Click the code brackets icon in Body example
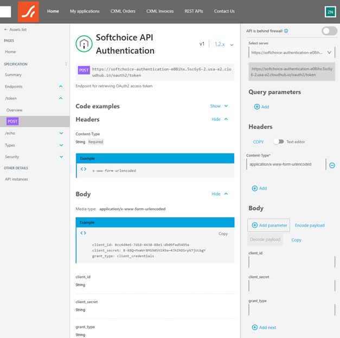The image size is (340, 338). click(x=84, y=233)
